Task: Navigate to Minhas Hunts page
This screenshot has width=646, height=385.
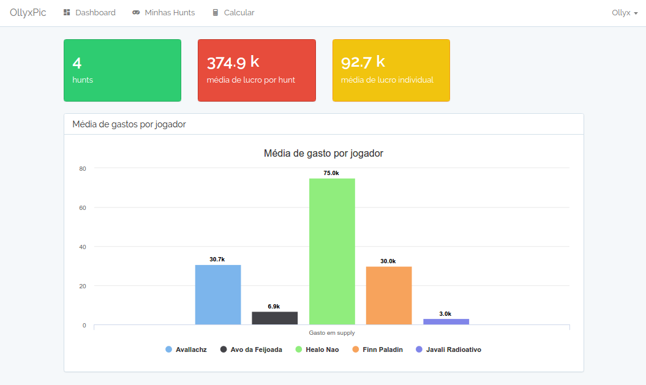Action: coord(170,13)
